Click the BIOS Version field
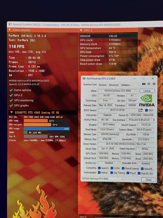This screenshot has width=163, height=218. click(118, 110)
